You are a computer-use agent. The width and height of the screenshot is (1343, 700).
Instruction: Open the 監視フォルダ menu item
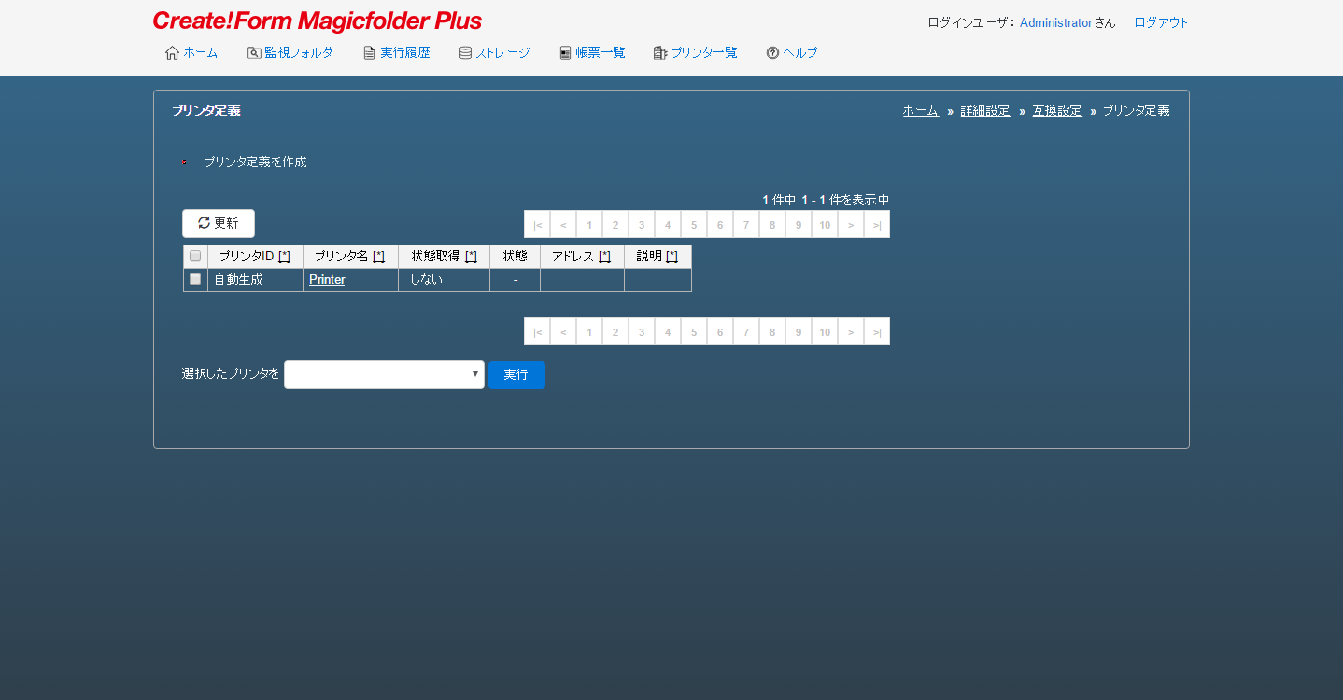[298, 53]
